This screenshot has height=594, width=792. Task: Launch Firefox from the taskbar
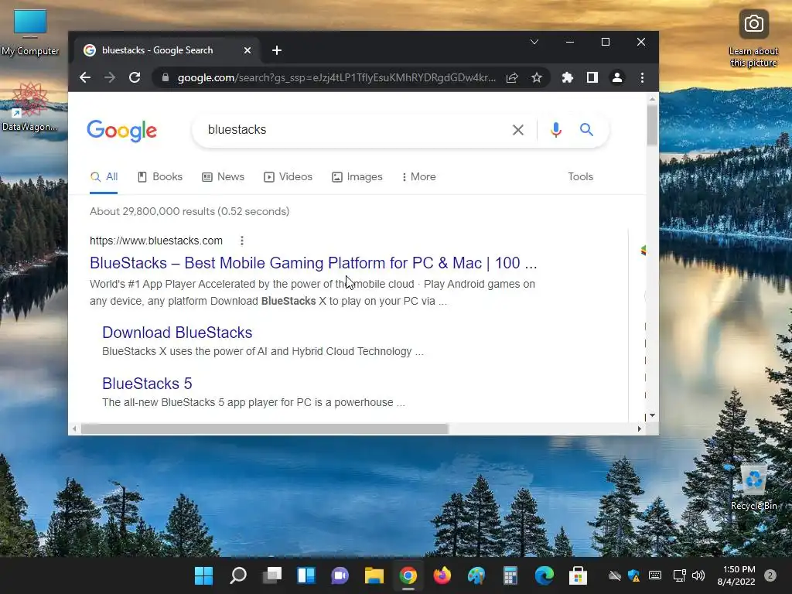pyautogui.click(x=442, y=575)
